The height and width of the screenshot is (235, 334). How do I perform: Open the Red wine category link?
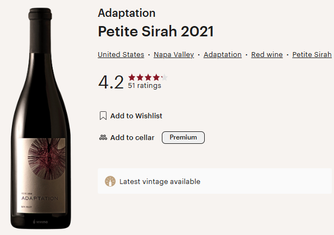coord(267,55)
